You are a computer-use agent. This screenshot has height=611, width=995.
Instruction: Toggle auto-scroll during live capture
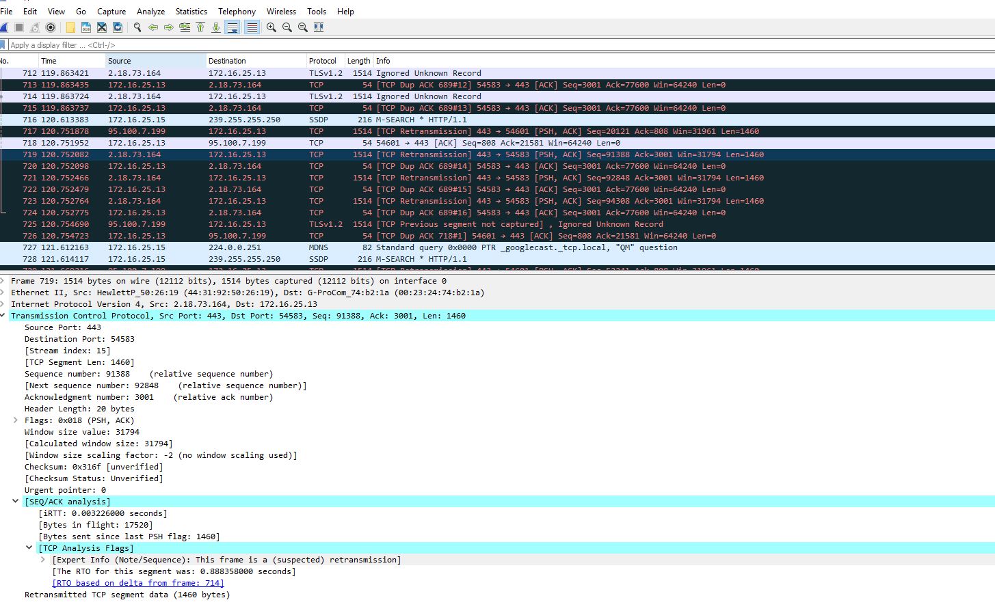pyautogui.click(x=233, y=27)
